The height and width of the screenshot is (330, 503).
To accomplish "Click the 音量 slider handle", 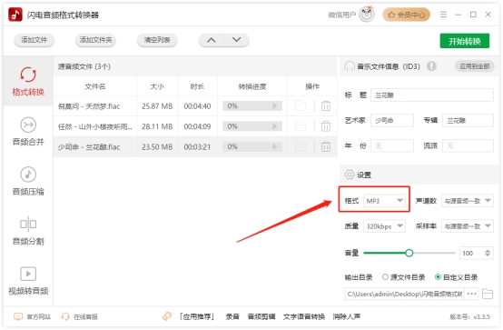I will pyautogui.click(x=409, y=253).
